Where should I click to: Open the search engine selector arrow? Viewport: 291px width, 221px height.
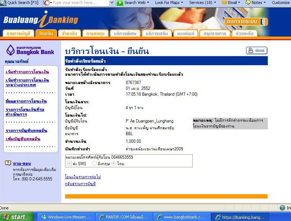[x=51, y=3]
